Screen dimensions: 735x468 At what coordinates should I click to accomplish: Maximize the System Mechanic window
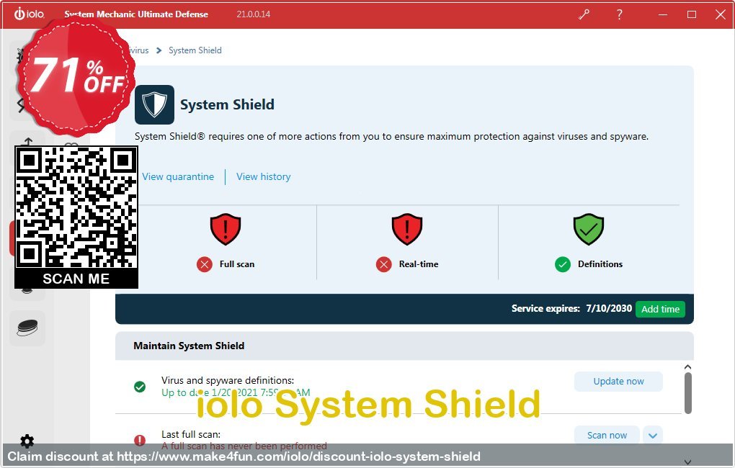(692, 14)
